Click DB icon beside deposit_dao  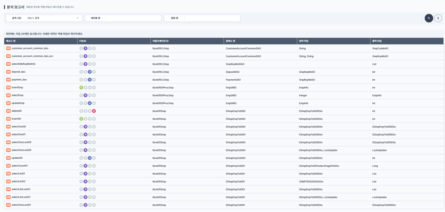coord(8,72)
